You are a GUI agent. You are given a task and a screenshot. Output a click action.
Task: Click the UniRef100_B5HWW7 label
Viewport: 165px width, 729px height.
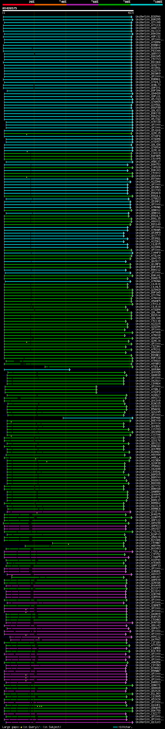[148, 671]
